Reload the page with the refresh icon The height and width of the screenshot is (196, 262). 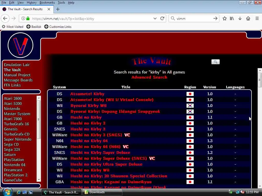[162, 18]
